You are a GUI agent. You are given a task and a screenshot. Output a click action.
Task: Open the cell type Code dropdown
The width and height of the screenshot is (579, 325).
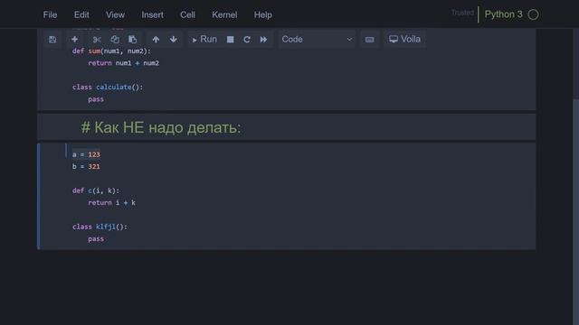click(317, 40)
